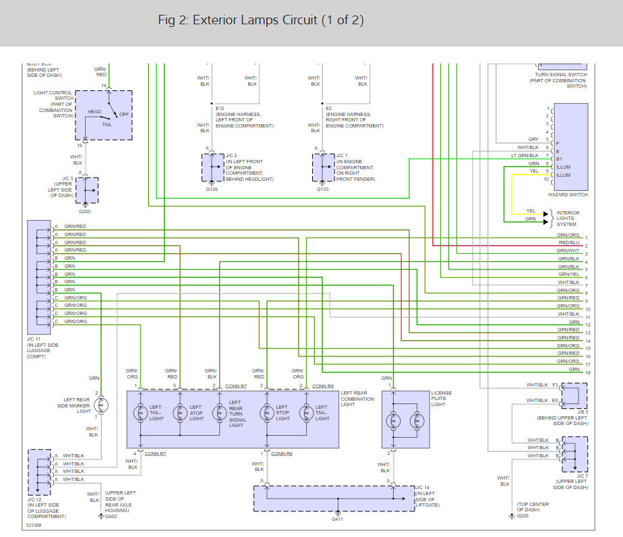Click the 'J/C 11 (In Left Side Luggage Compt)' caption
This screenshot has height=537, width=623.
click(x=42, y=348)
